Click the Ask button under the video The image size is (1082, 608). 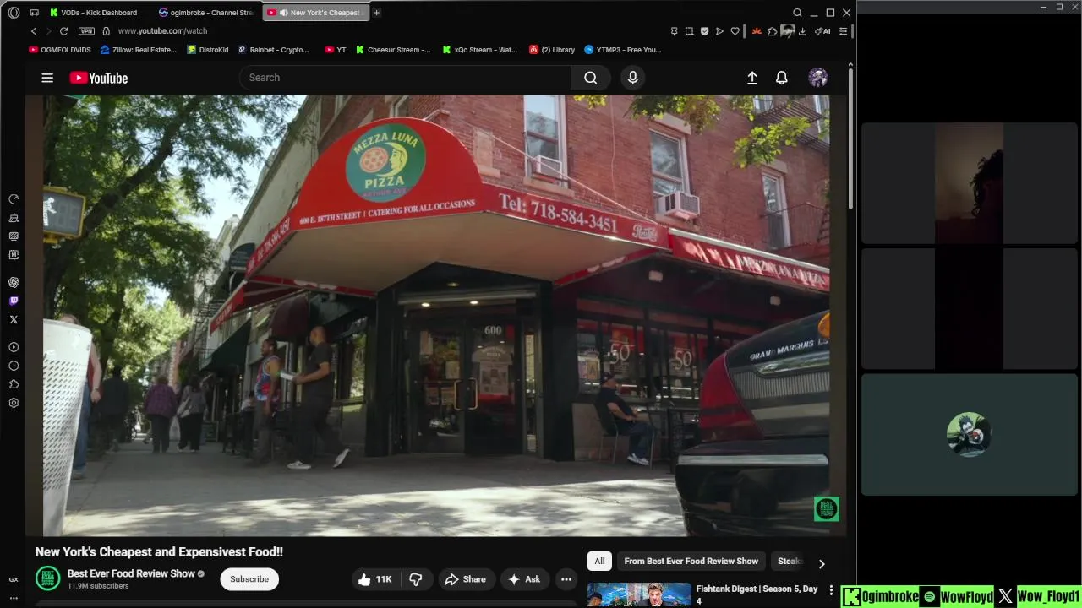[x=524, y=579]
